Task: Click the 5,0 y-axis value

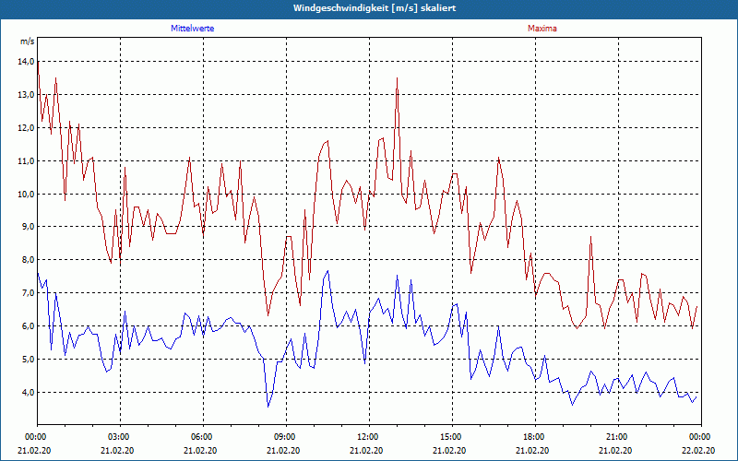Action: tap(29, 360)
